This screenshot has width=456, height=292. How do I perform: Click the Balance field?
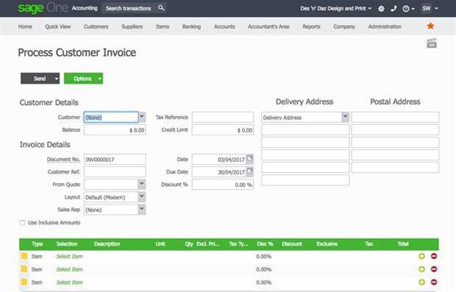point(115,130)
